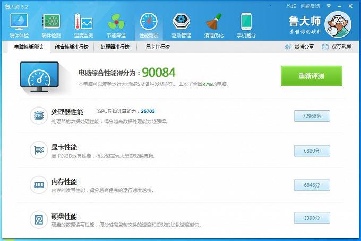
Task: Open the 温度监测 temperature monitor icon
Action: pyautogui.click(x=84, y=25)
